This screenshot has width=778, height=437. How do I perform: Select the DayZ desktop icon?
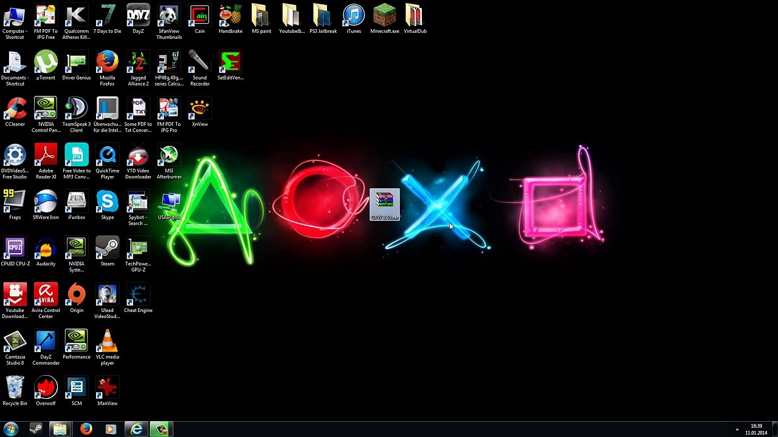(x=138, y=19)
